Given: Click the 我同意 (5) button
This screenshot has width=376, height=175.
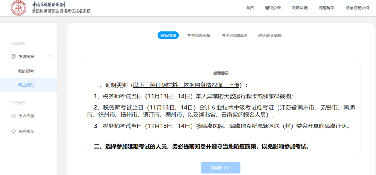Looking at the screenshot, I should click(221, 168).
